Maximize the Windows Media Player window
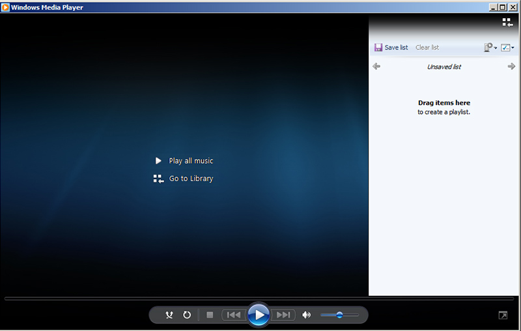The width and height of the screenshot is (521, 331). point(503,7)
